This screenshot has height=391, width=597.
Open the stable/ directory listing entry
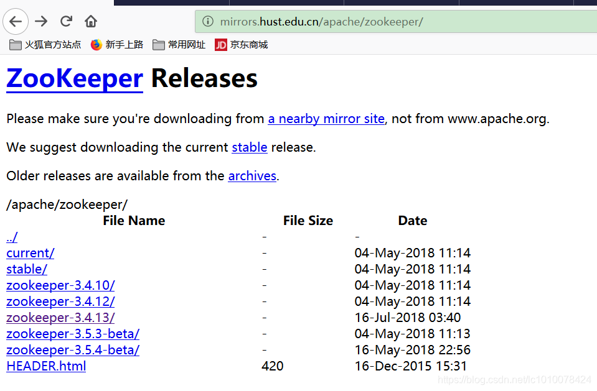27,269
